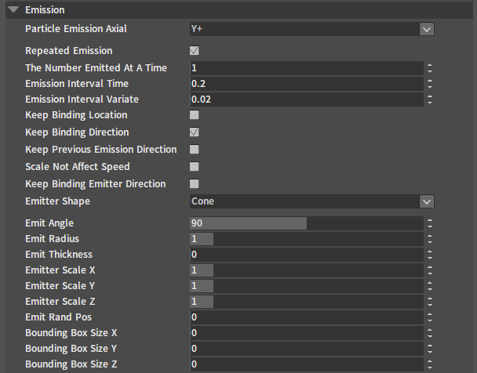Click Emission Interval Variate input field
The width and height of the screenshot is (477, 373).
point(306,100)
